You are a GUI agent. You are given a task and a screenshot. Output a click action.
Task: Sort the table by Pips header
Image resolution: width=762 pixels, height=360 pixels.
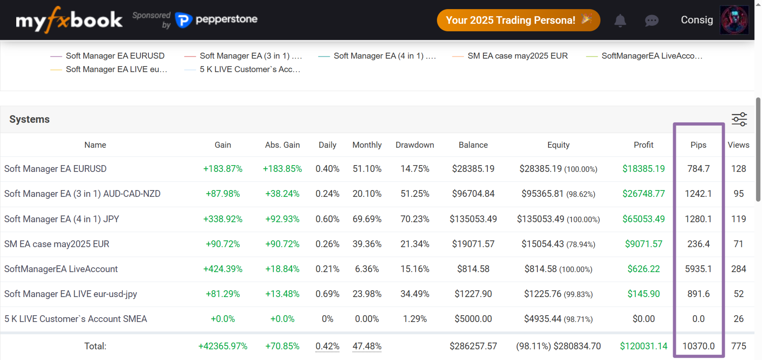point(698,145)
